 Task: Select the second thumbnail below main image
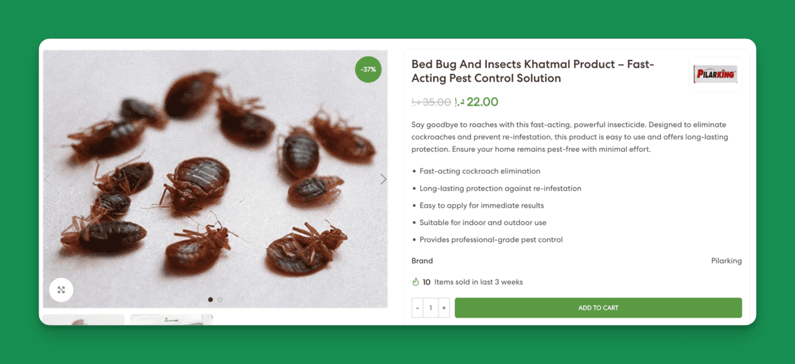coord(171,319)
